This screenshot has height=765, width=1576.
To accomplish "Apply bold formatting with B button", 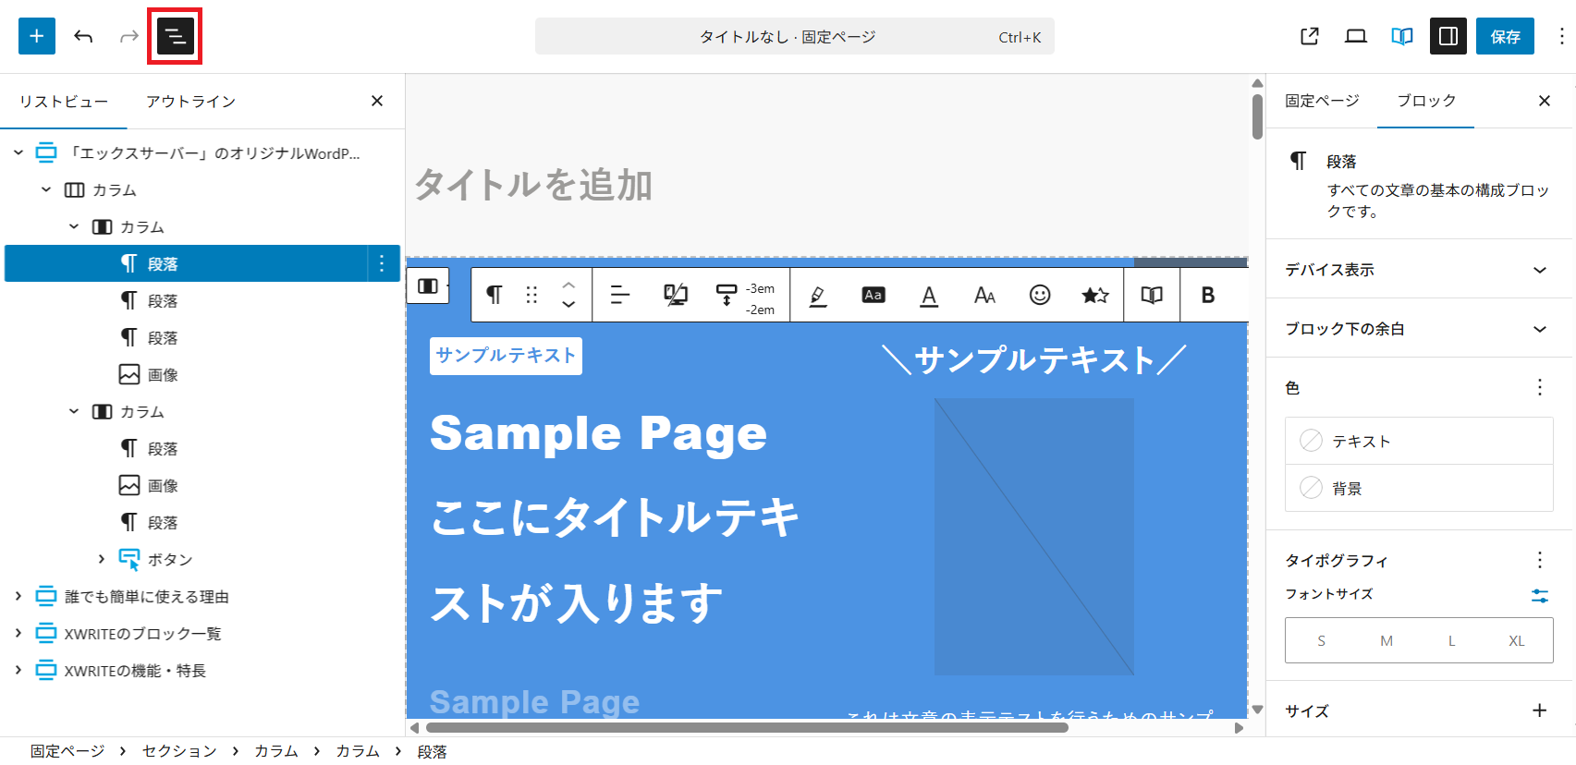I will tap(1207, 295).
